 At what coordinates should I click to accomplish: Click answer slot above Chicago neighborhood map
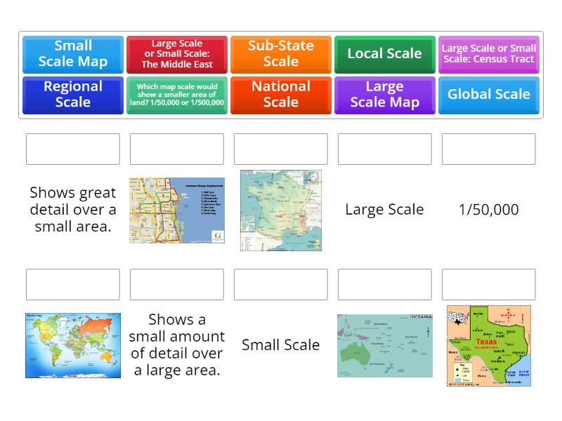click(x=177, y=149)
